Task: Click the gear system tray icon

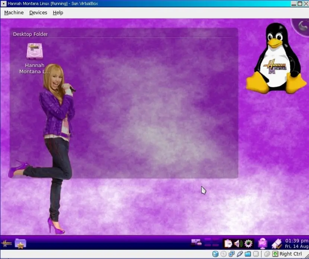Action: point(248,244)
